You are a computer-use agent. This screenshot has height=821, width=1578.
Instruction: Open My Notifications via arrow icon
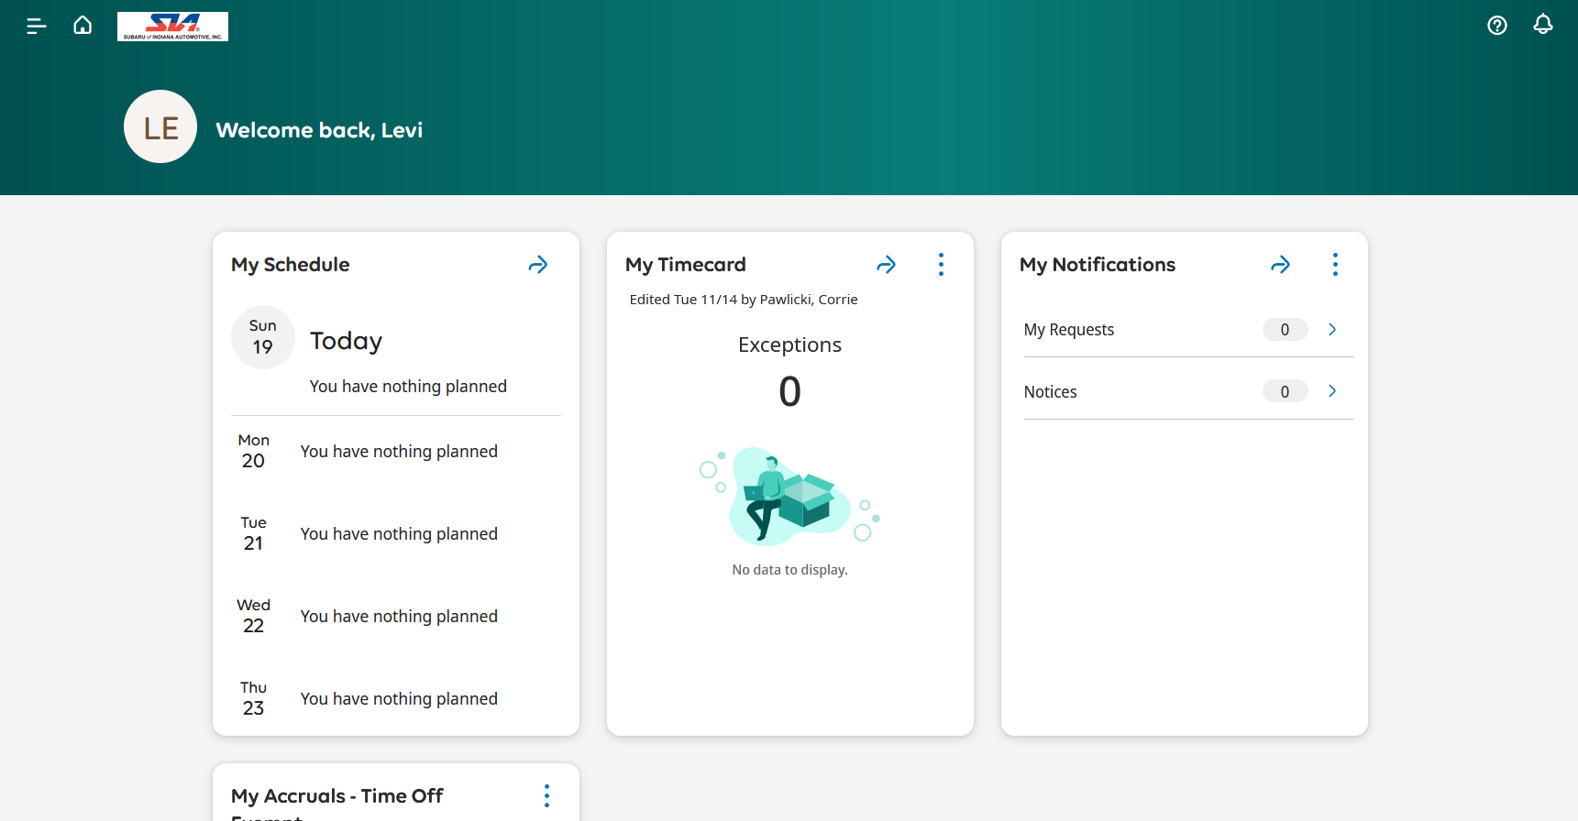1280,265
